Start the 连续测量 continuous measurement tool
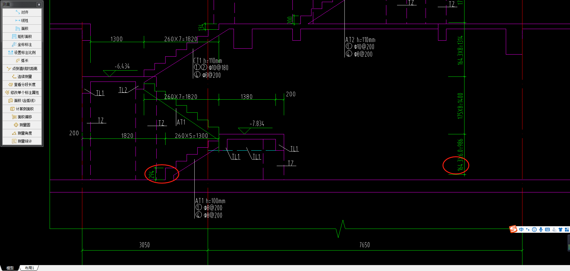The image size is (570, 271). (x=22, y=76)
